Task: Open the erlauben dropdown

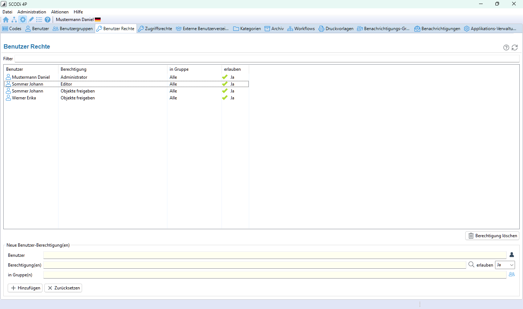Action: point(505,265)
